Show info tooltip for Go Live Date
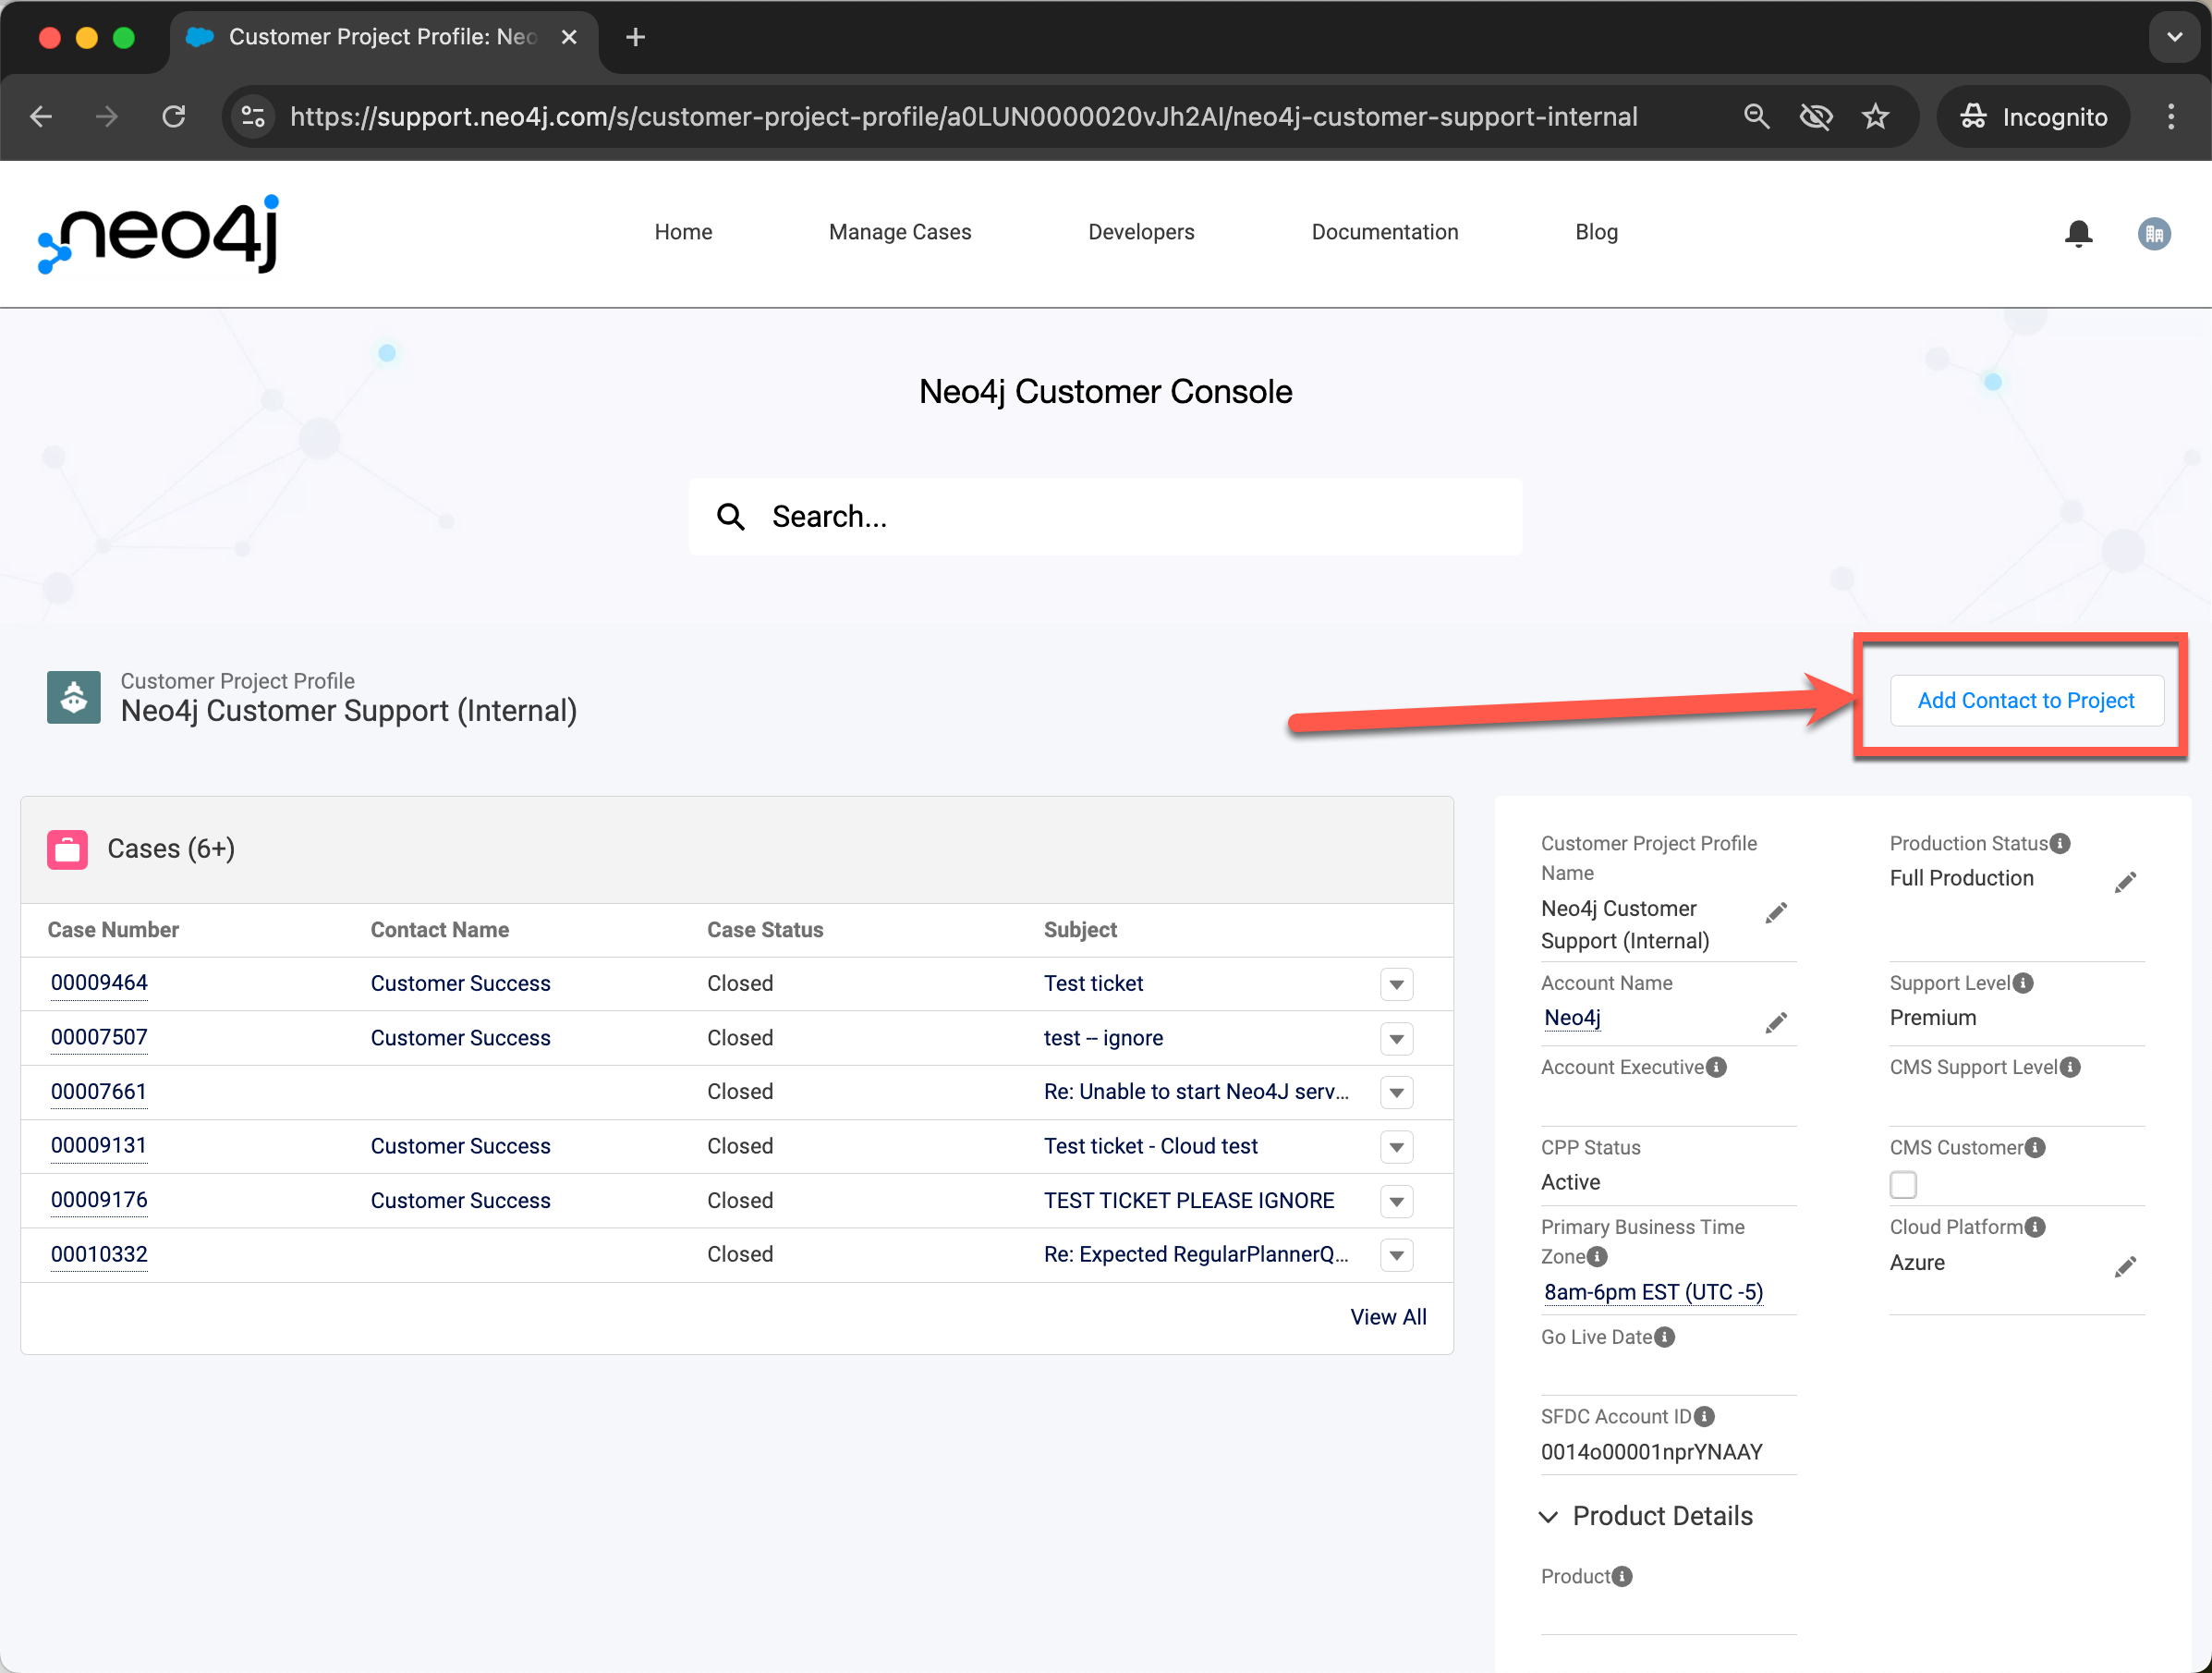 pos(1664,1337)
